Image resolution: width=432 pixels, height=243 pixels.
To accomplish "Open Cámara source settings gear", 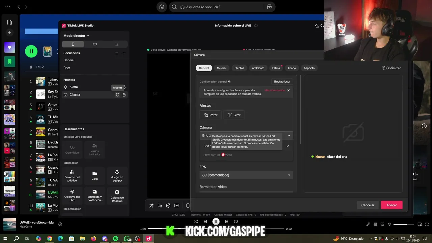I will pos(117,95).
